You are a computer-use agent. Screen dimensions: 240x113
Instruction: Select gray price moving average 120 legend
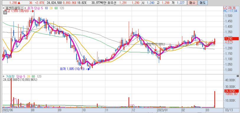(62, 8)
